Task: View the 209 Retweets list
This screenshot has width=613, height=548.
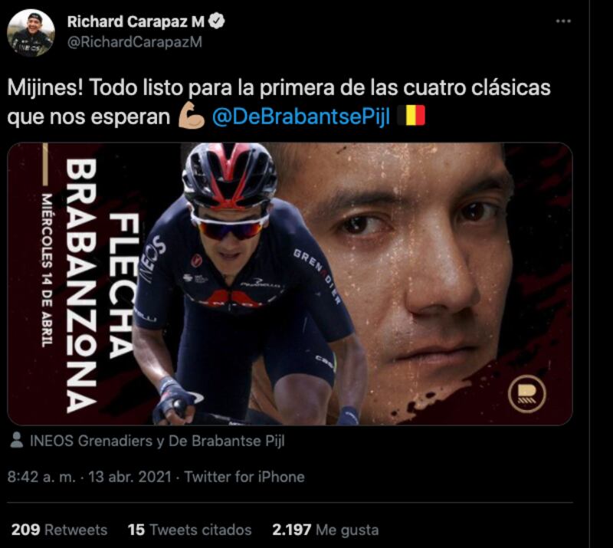Action: coord(60,530)
